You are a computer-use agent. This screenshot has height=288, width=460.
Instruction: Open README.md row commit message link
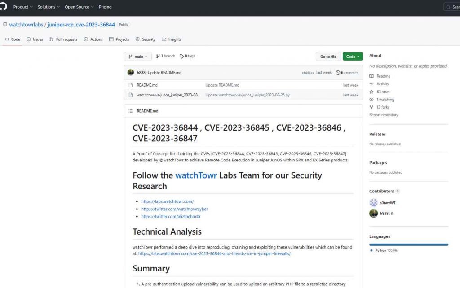(222, 85)
